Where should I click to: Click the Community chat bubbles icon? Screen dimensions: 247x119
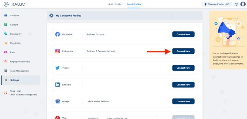point(6,34)
